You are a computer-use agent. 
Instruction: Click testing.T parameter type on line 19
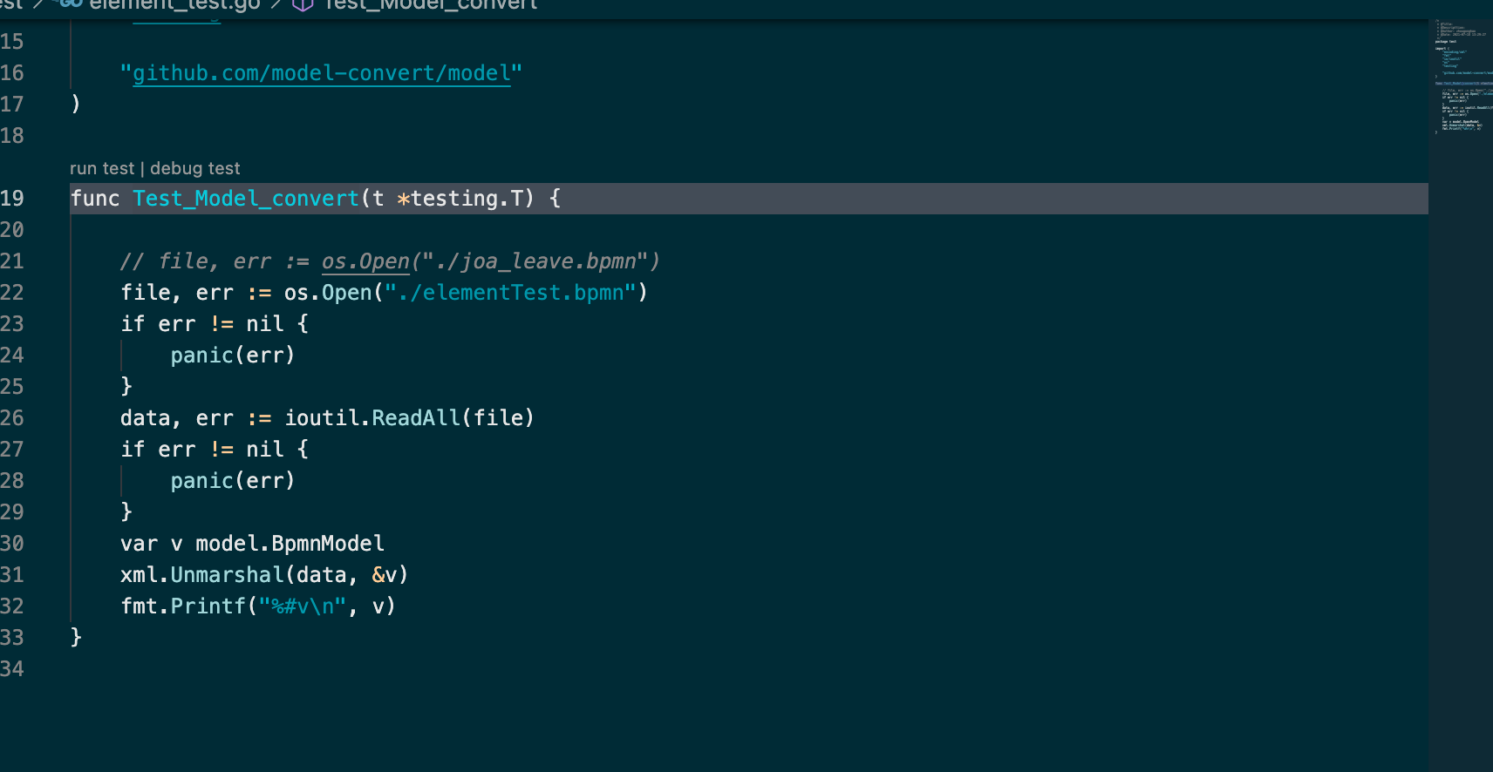(466, 199)
